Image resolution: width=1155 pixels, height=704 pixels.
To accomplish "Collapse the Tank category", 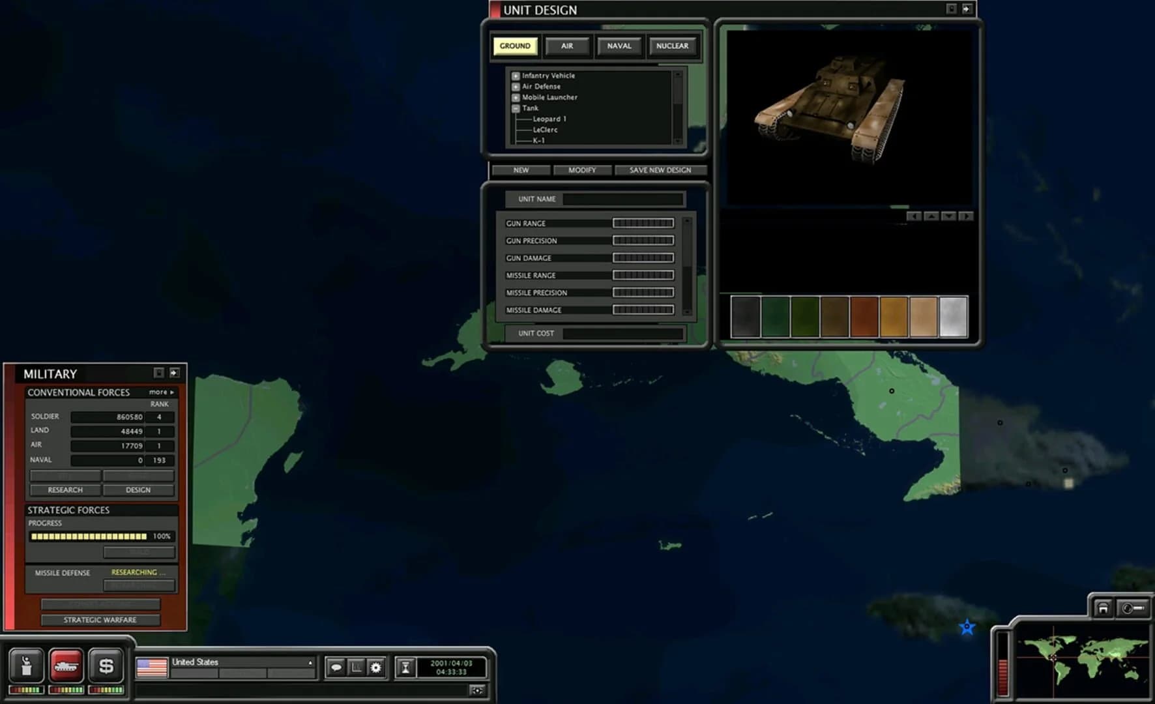I will click(515, 108).
